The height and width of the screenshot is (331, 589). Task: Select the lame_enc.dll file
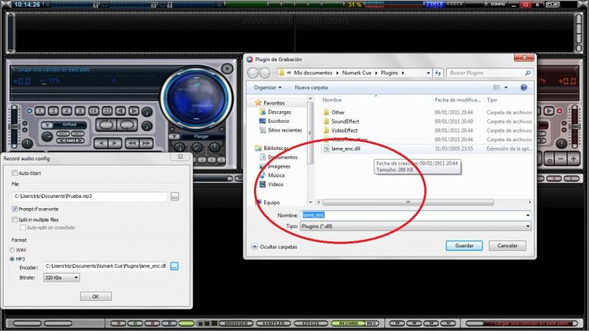coord(345,149)
